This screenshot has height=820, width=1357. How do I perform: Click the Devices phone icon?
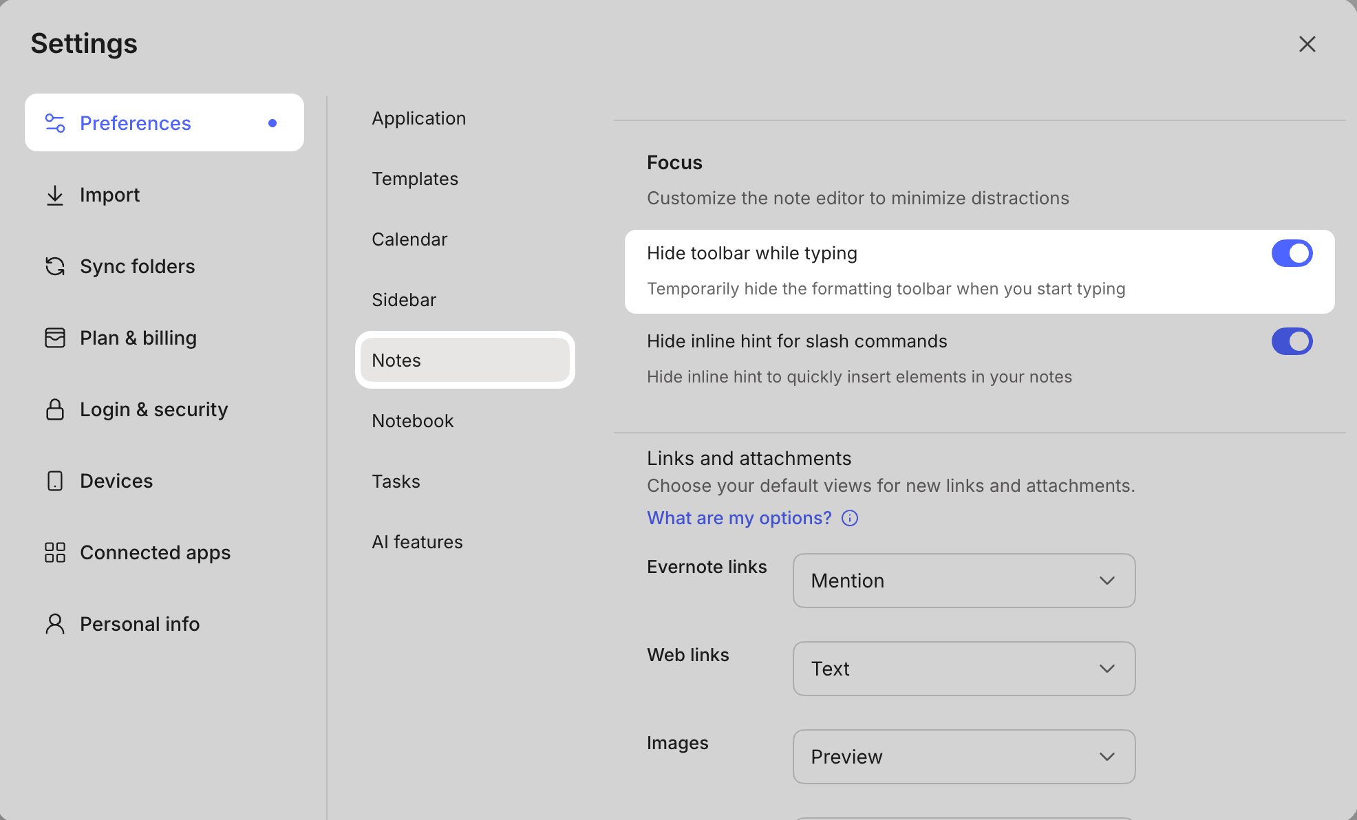pos(55,481)
